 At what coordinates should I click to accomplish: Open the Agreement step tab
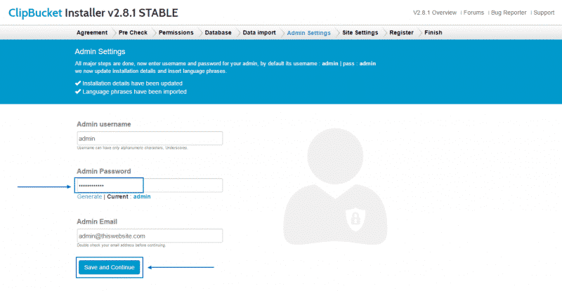91,32
